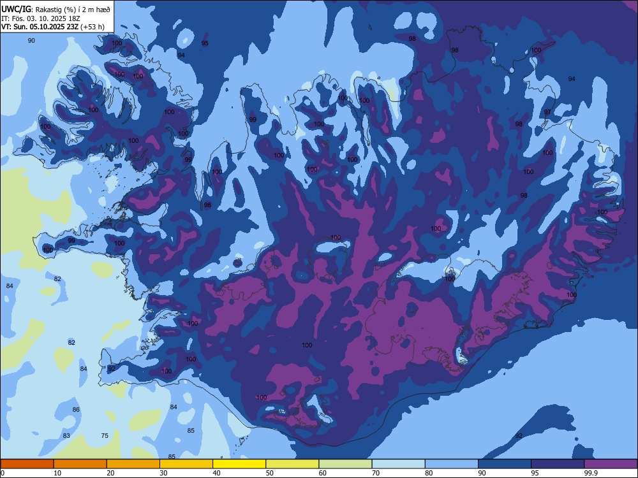Click the '80' tick label on the color scale
The height and width of the screenshot is (478, 638).
tap(429, 473)
